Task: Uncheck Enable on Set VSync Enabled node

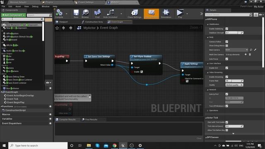Action: click(142, 72)
